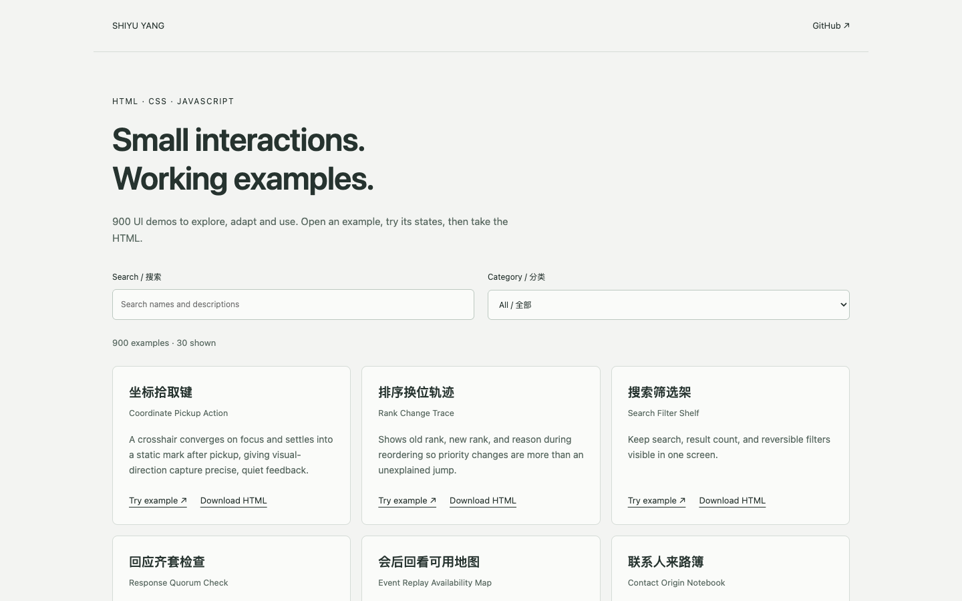Open the GitHub link in the header
The image size is (962, 601).
[830, 26]
